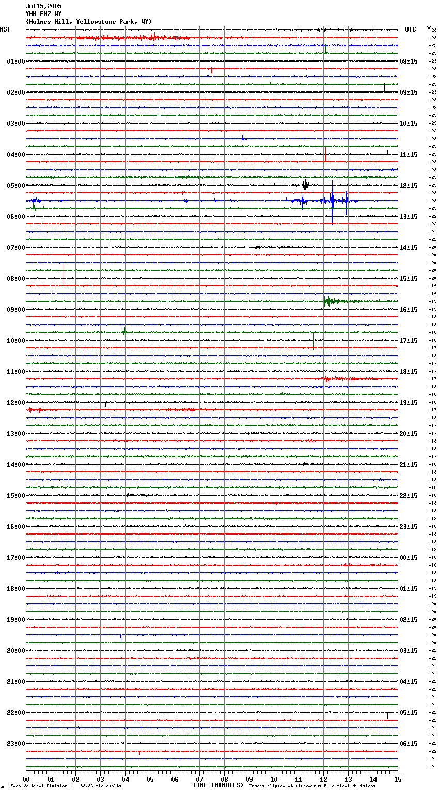Pick the 18:00 MST hour label
Image resolution: width=439 pixels, height=793 pixels.
pyautogui.click(x=16, y=589)
